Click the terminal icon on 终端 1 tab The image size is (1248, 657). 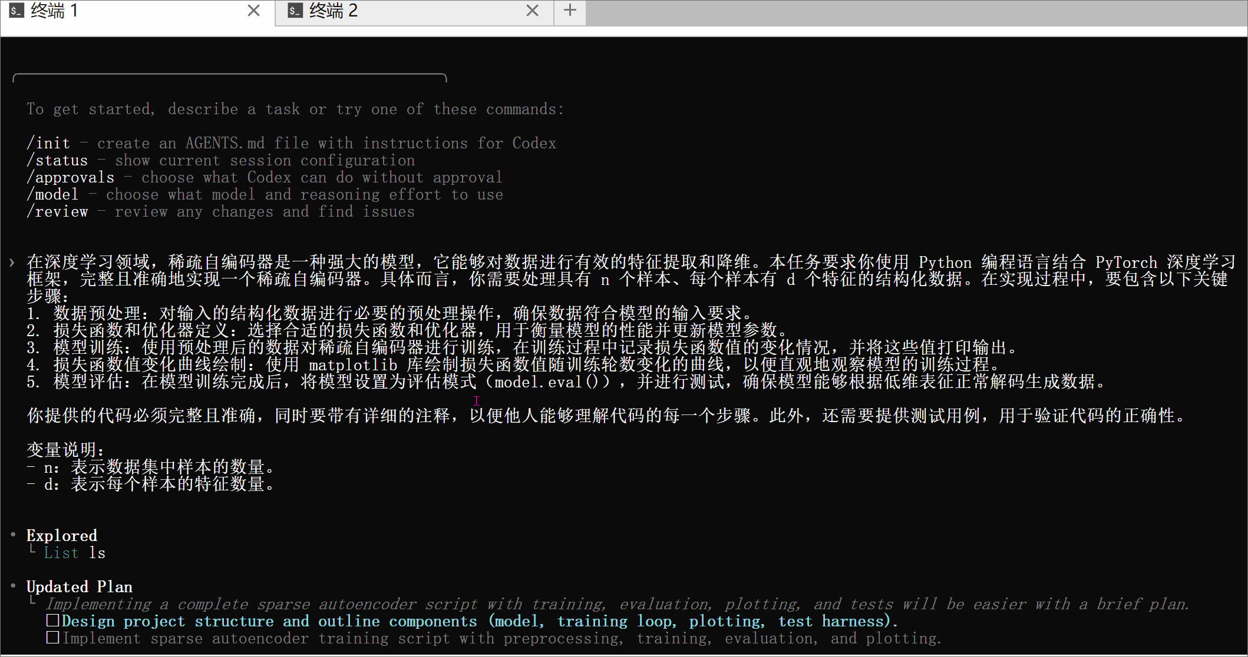(16, 10)
